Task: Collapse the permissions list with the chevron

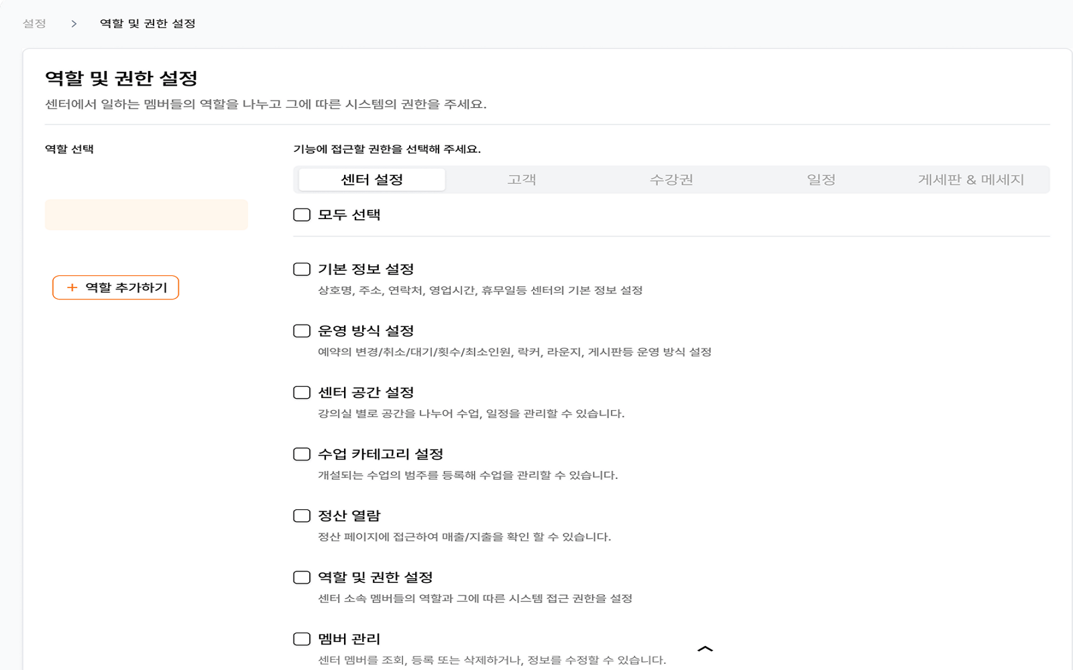Action: 704,649
